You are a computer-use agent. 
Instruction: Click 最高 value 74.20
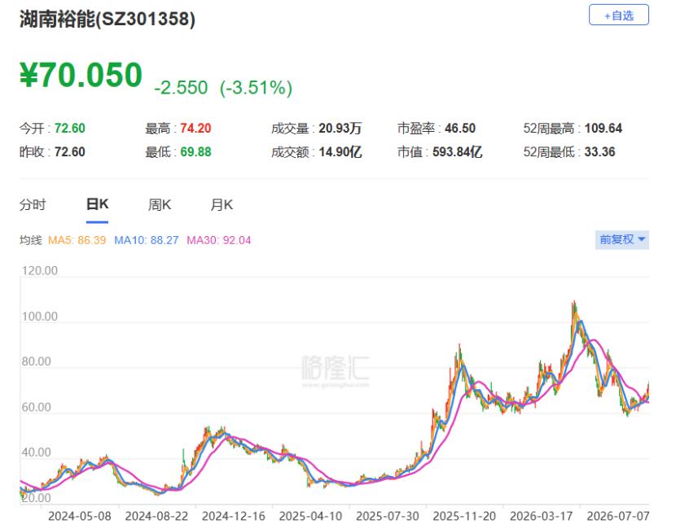pyautogui.click(x=195, y=129)
